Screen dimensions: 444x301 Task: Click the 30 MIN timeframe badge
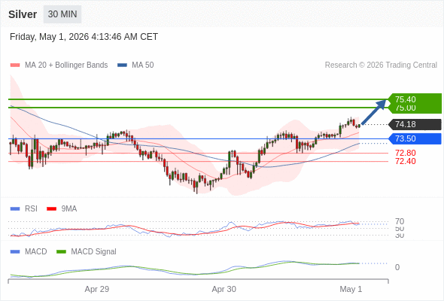pyautogui.click(x=62, y=14)
